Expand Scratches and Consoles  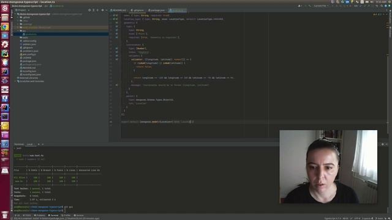tap(15, 81)
